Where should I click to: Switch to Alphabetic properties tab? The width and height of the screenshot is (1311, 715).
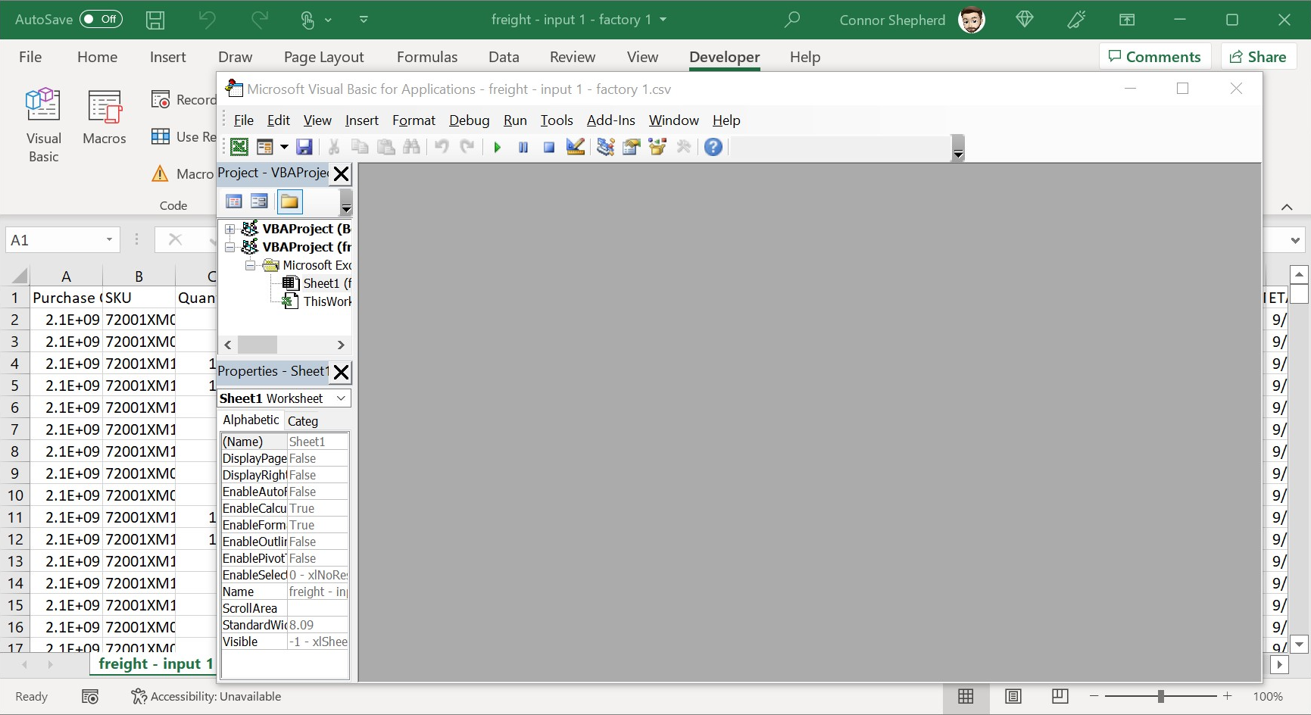click(251, 420)
